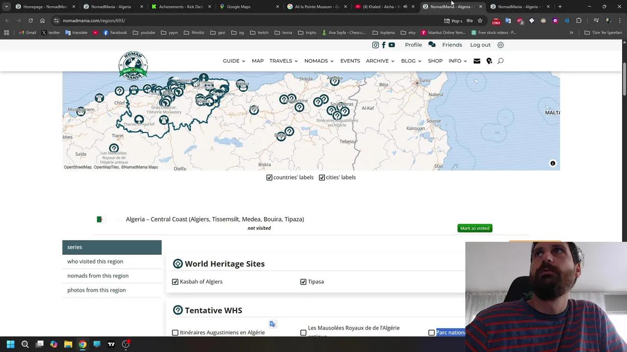Click TradingView icon on taskbar
This screenshot has height=352, width=627.
tap(111, 344)
